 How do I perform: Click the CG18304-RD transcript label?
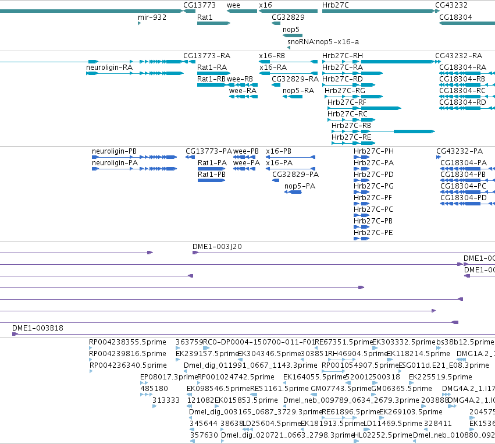point(462,102)
